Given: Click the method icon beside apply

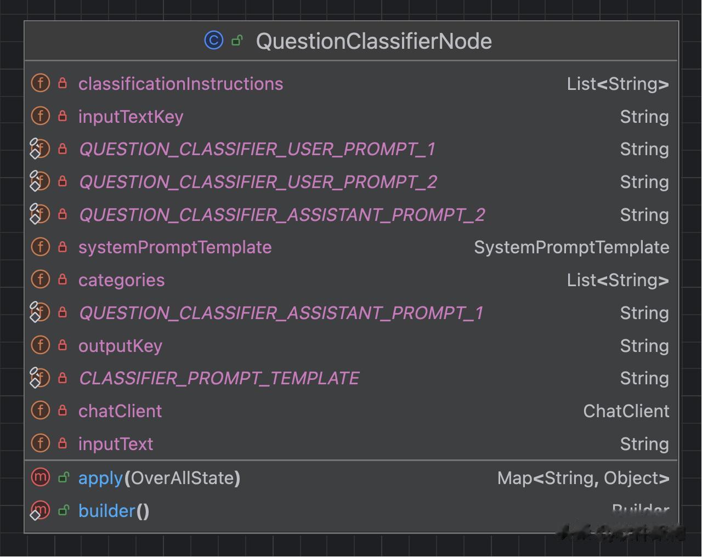Looking at the screenshot, I should [x=41, y=478].
